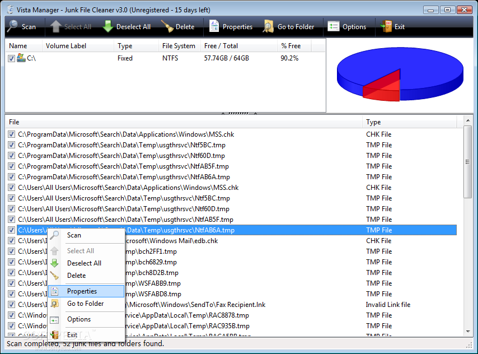Click the File System column header
Image resolution: width=478 pixels, height=354 pixels.
pyautogui.click(x=180, y=46)
